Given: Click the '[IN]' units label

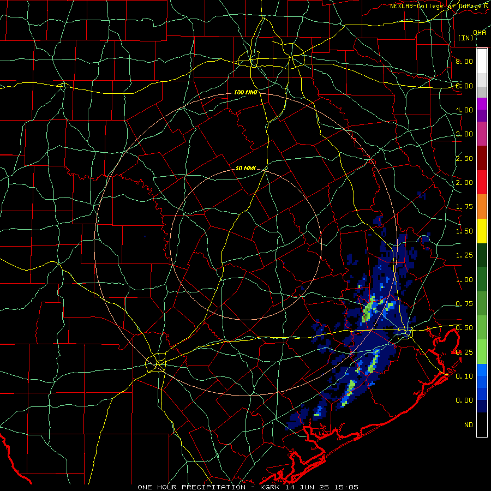Looking at the screenshot, I should [x=466, y=38].
